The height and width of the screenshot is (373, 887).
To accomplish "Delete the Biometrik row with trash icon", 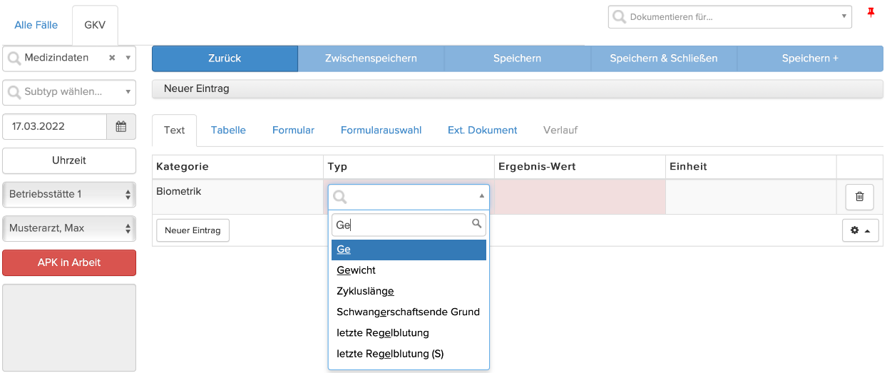I will tap(859, 197).
